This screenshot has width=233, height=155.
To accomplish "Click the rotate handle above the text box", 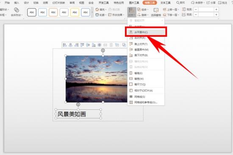I will 78,105.
